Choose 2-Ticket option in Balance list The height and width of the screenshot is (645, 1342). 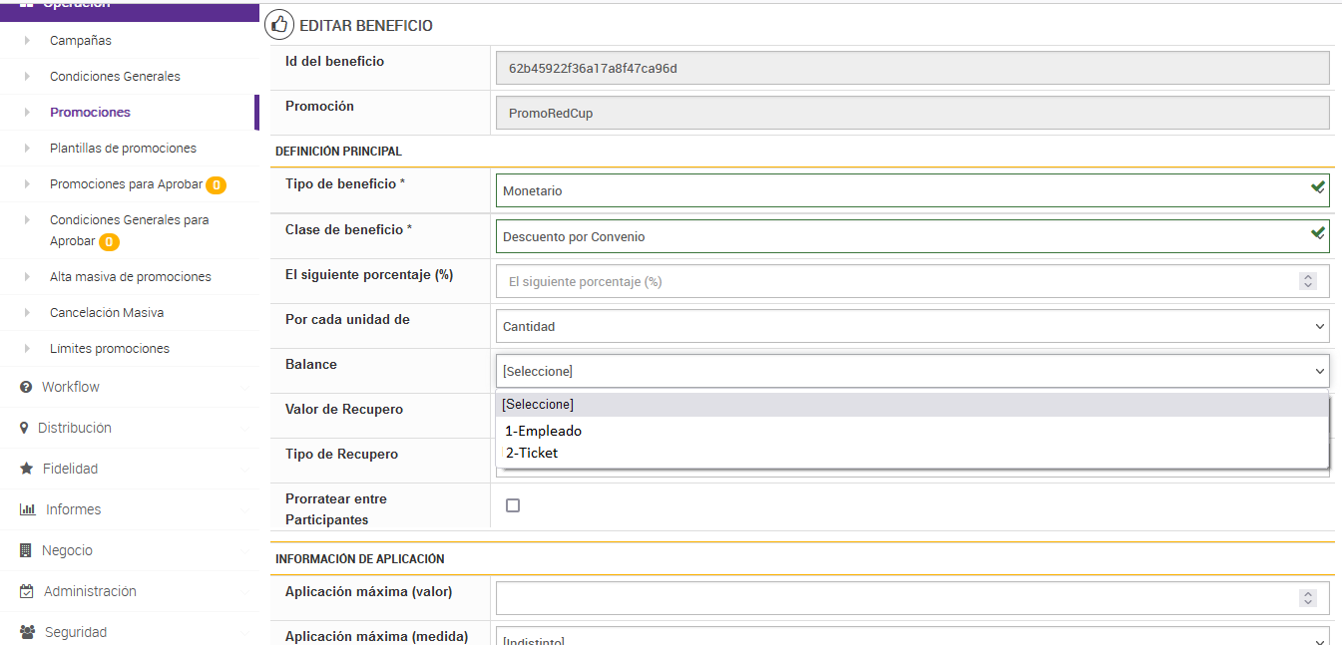point(532,453)
